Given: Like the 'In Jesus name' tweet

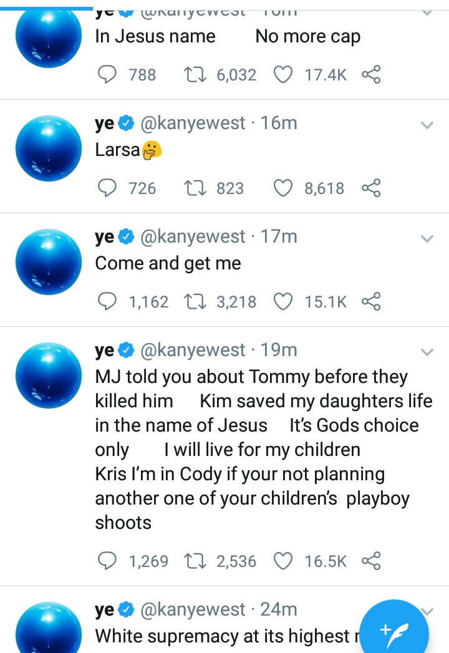Looking at the screenshot, I should tap(284, 75).
